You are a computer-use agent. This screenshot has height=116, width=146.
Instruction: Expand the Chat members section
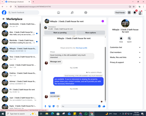tap(125, 52)
